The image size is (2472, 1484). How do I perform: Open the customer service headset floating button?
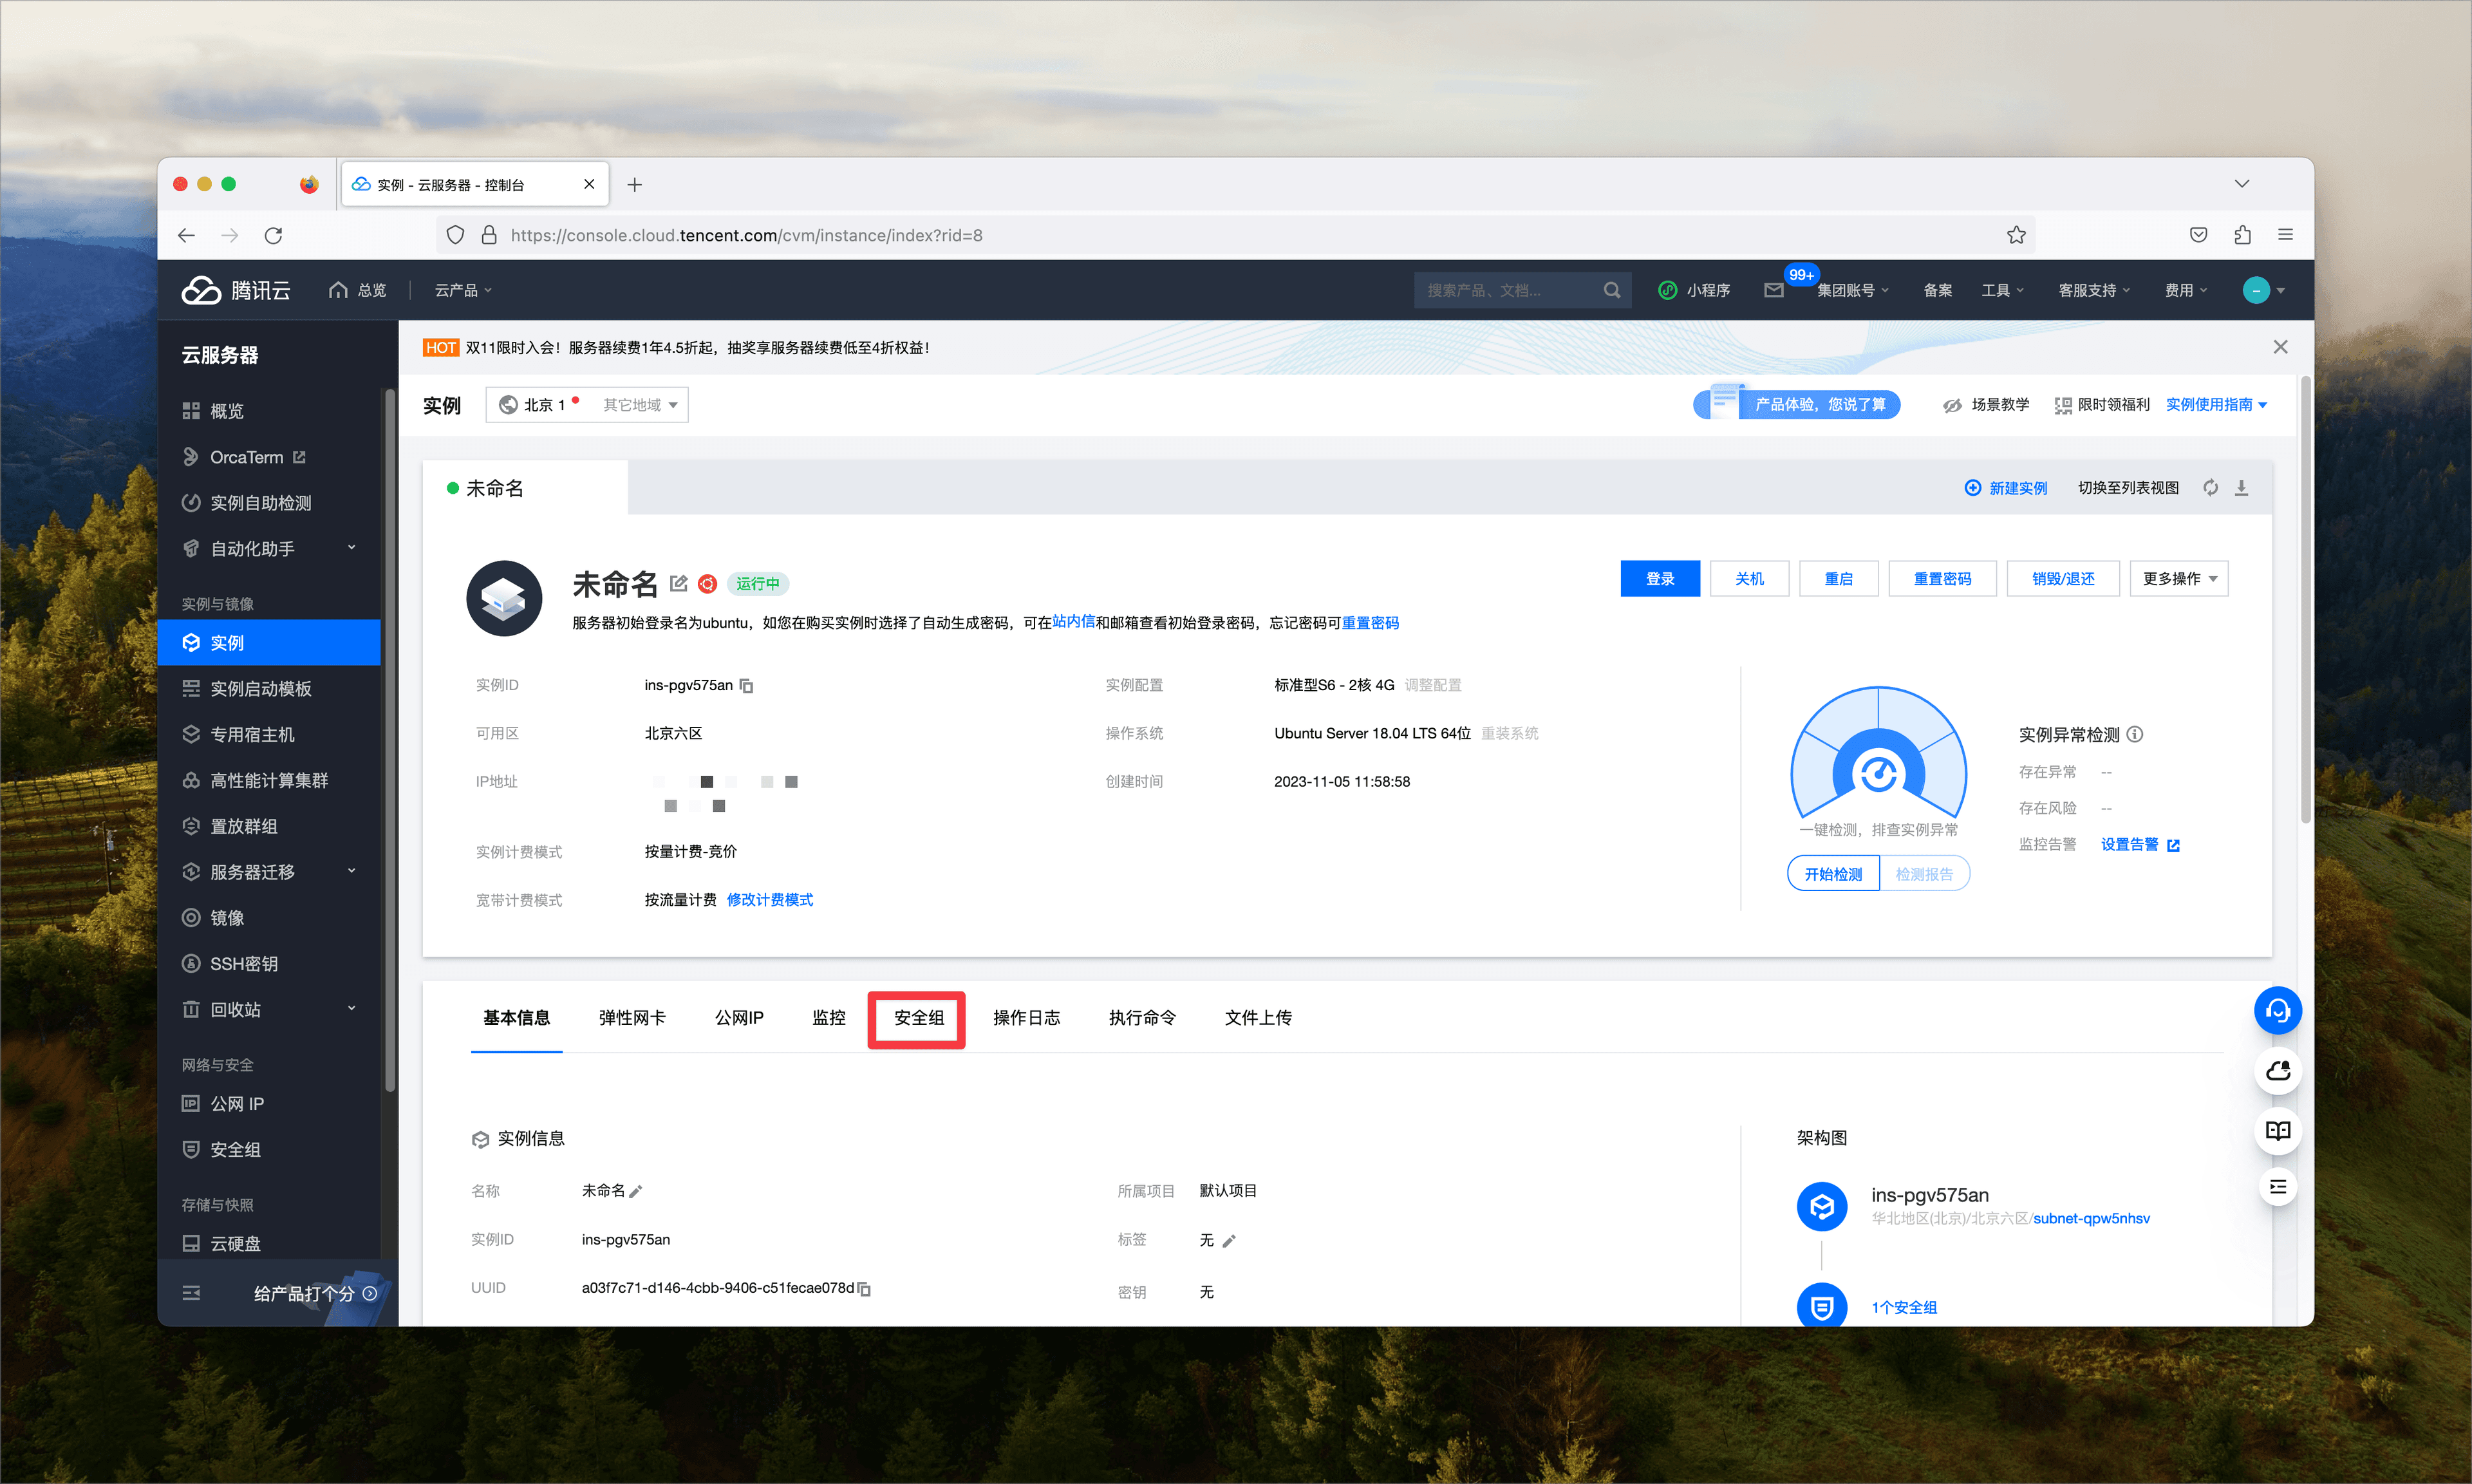tap(2277, 1011)
